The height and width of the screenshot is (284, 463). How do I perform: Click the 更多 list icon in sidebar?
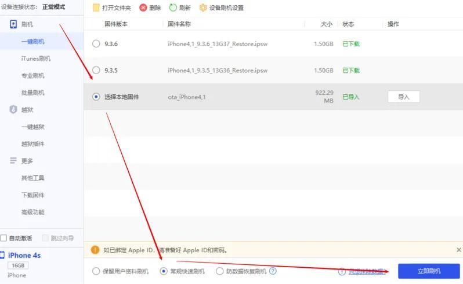coord(13,160)
